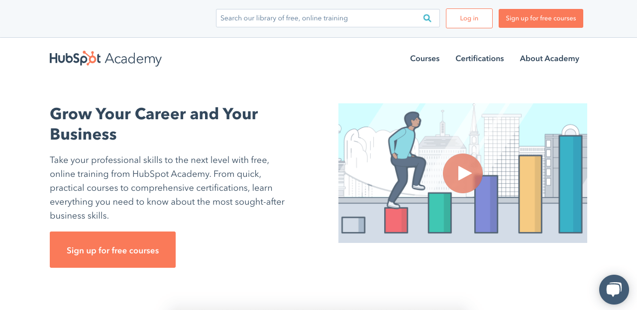Open the Certifications menu item
This screenshot has height=310, width=637.
point(480,59)
